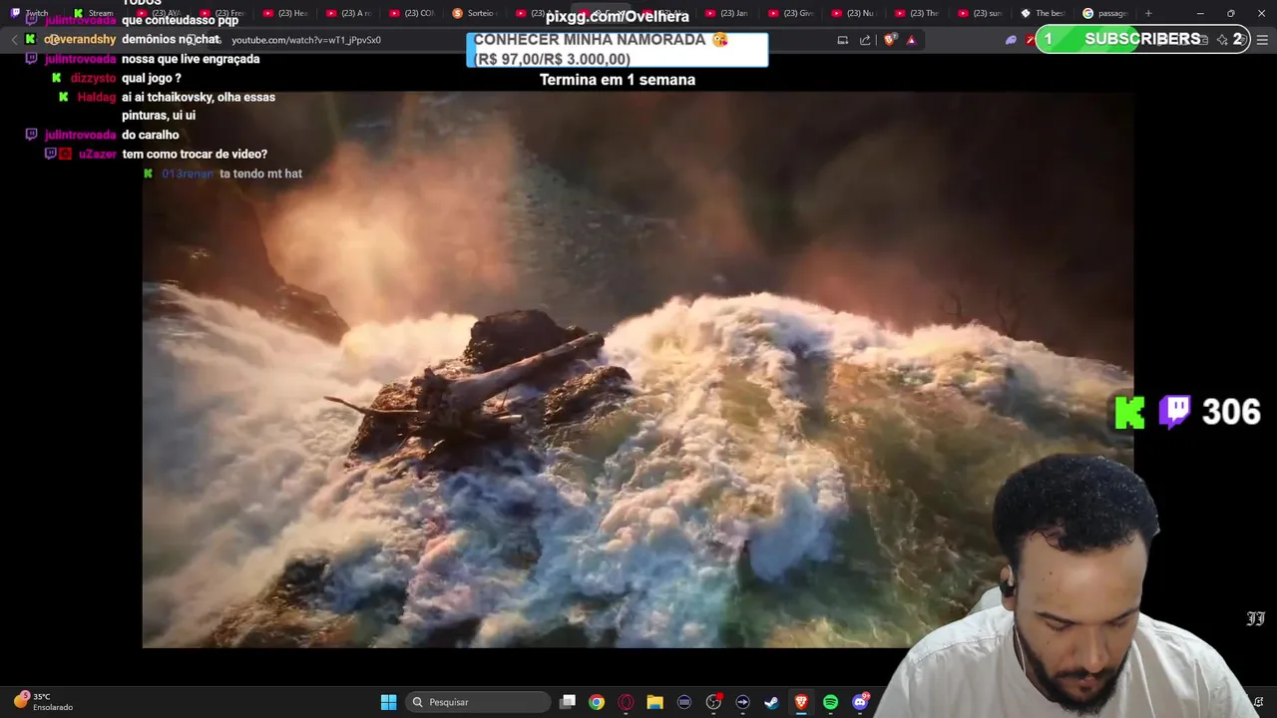Click the pixgg.com/Ovelhera link text
Screen dimensions: 1277x718
point(617,16)
